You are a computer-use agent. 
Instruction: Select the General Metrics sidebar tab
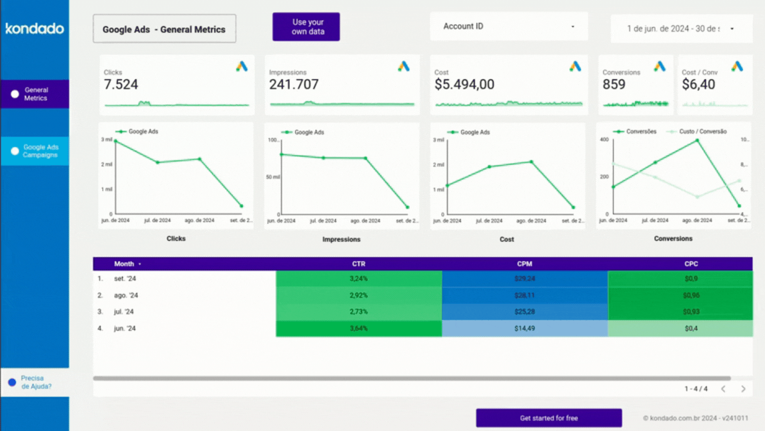35,94
